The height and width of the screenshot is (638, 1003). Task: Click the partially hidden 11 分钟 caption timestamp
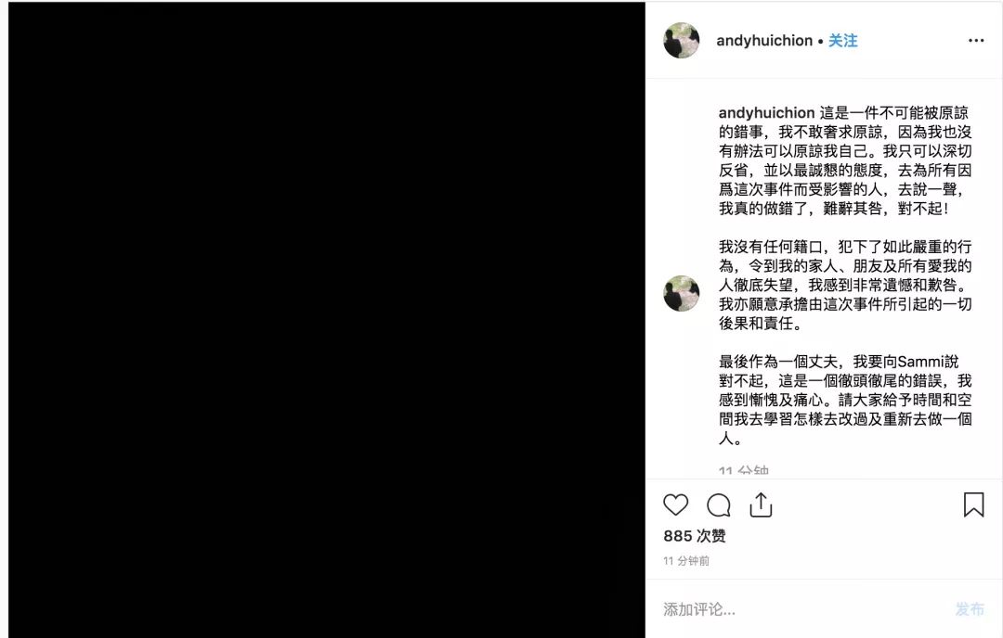[x=743, y=471]
